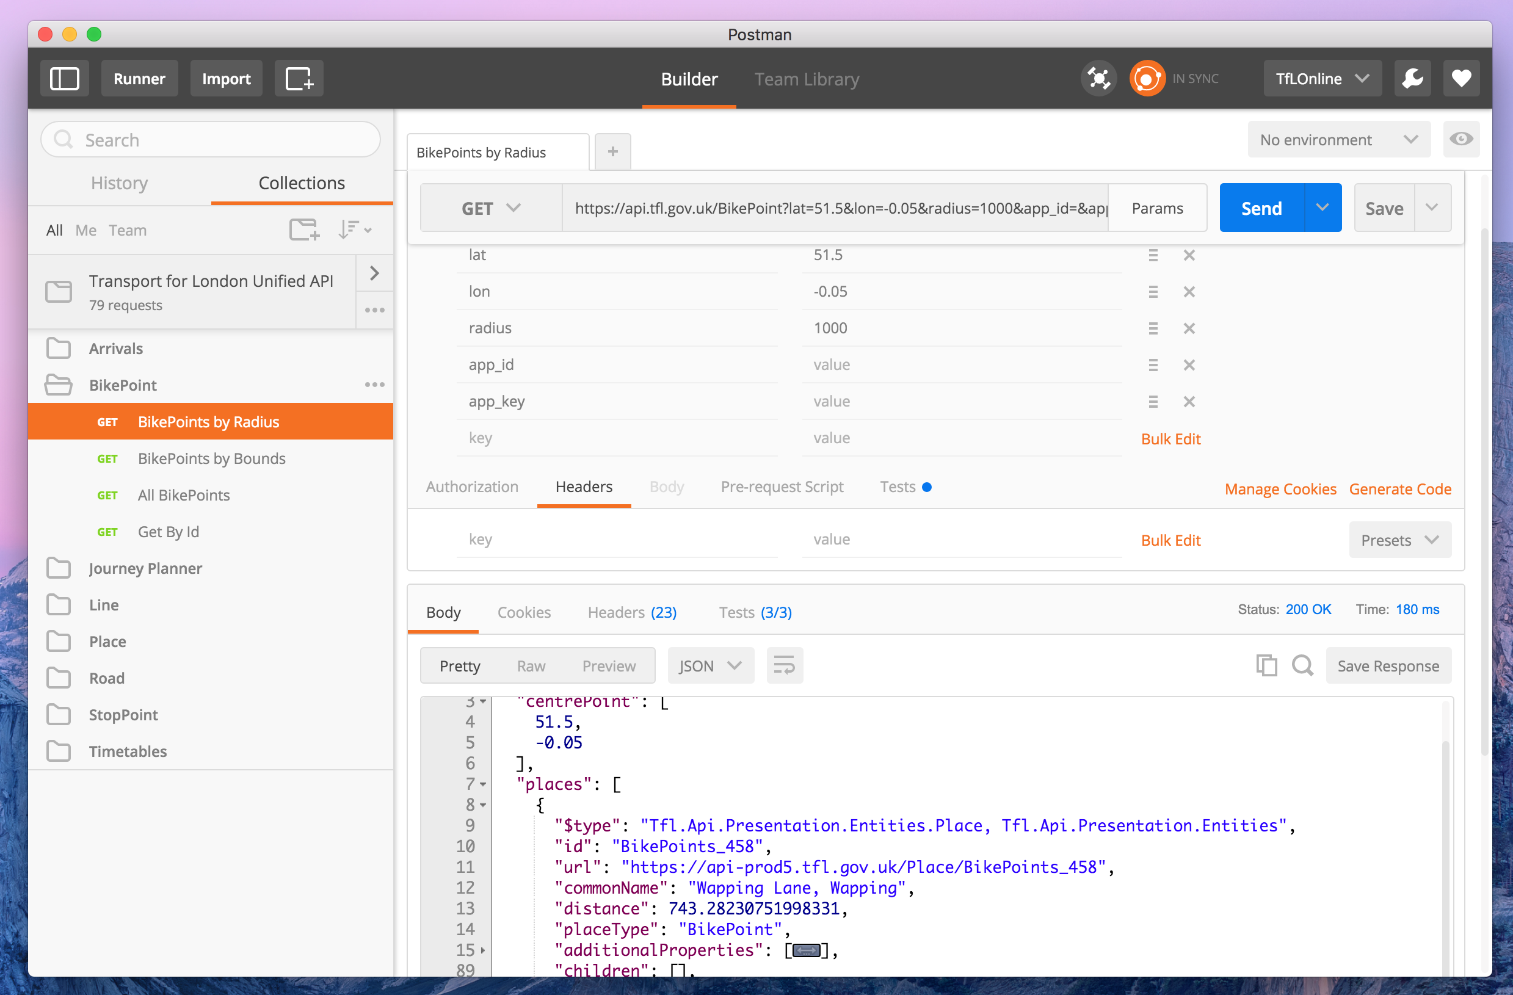Click the Generate Code link
The image size is (1513, 995).
[x=1402, y=488]
